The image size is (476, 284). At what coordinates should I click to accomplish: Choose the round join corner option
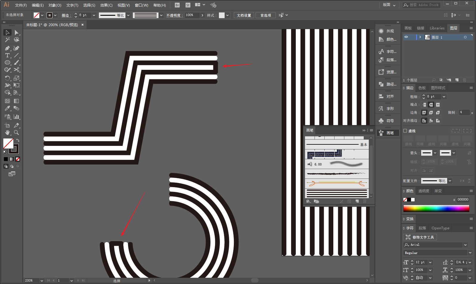431,113
